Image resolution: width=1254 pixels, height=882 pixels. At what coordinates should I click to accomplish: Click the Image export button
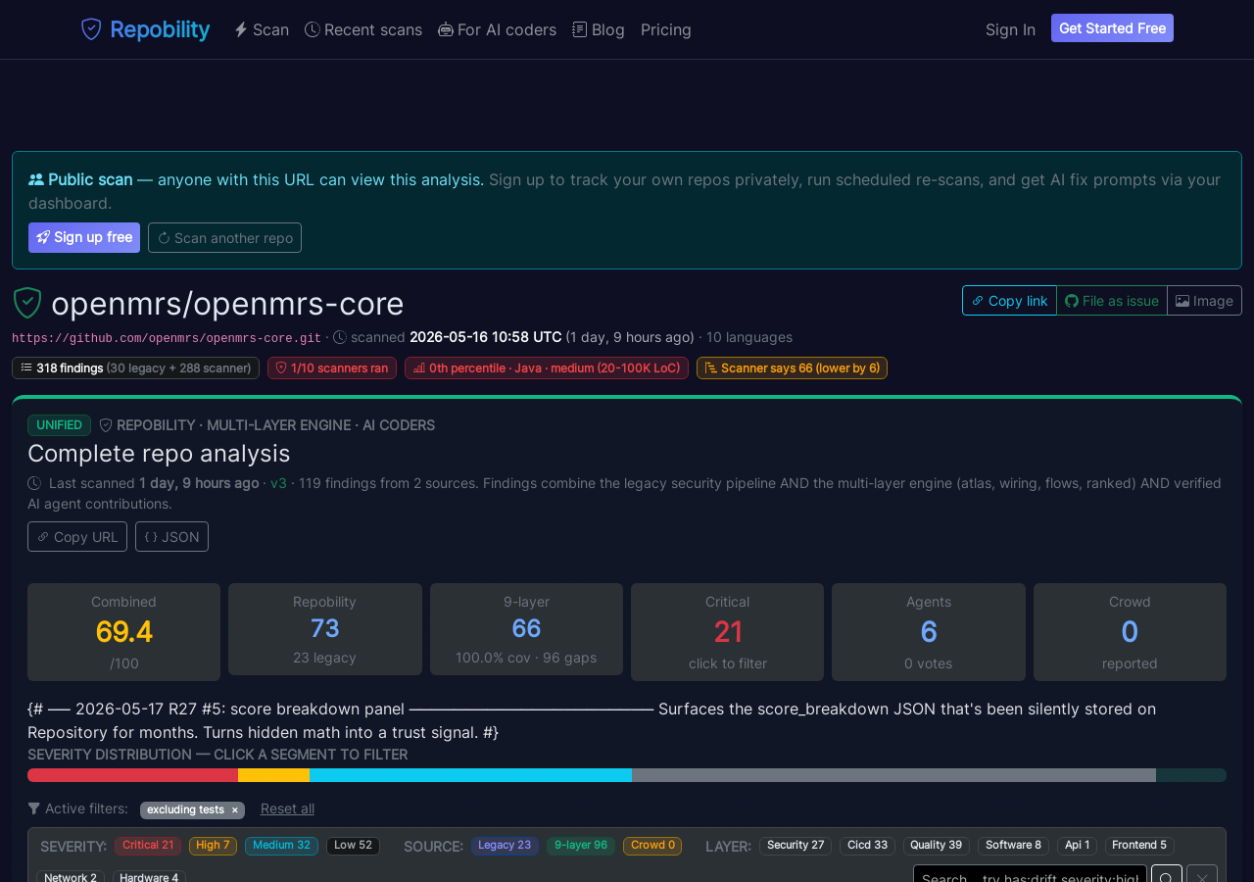(1204, 301)
